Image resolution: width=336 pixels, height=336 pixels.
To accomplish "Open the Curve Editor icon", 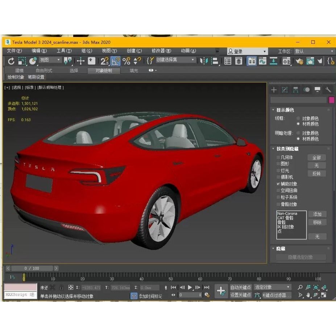I will pyautogui.click(x=262, y=61).
